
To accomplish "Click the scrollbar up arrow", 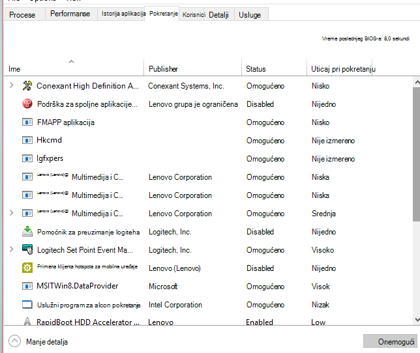I will click(x=417, y=82).
